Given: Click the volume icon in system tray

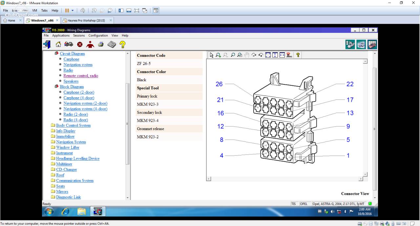Looking at the screenshot, I should [332, 212].
